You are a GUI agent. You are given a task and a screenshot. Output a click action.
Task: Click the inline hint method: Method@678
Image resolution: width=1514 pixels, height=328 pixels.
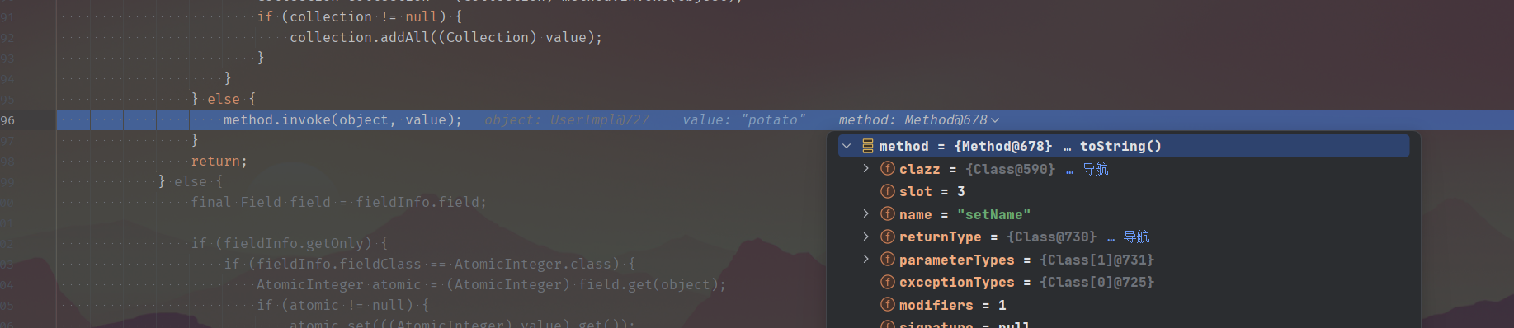pos(913,120)
